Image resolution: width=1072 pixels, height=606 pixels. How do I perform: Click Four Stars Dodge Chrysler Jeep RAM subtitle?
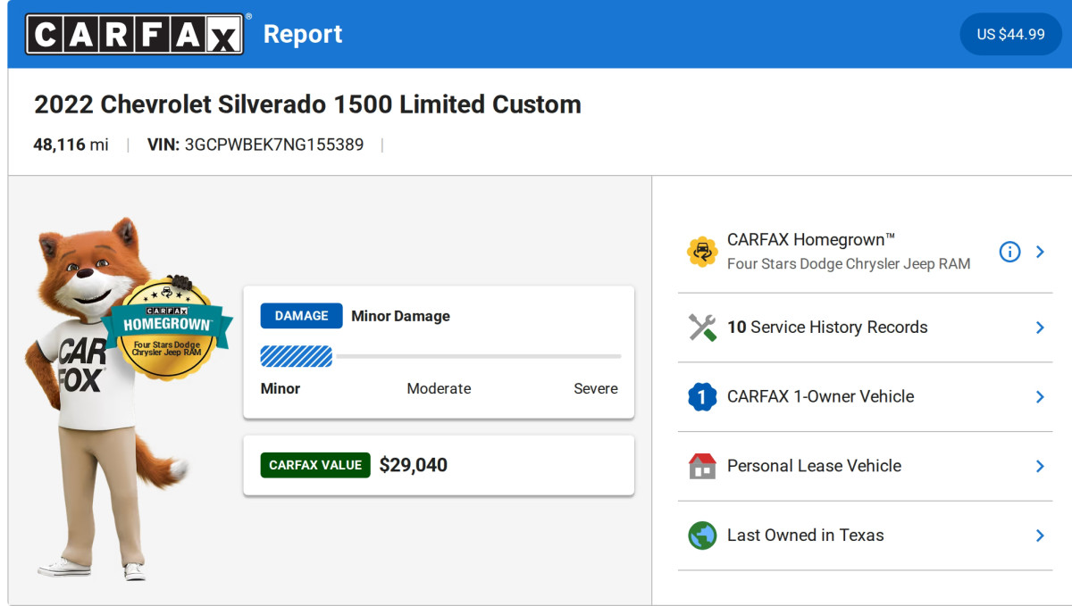point(849,264)
